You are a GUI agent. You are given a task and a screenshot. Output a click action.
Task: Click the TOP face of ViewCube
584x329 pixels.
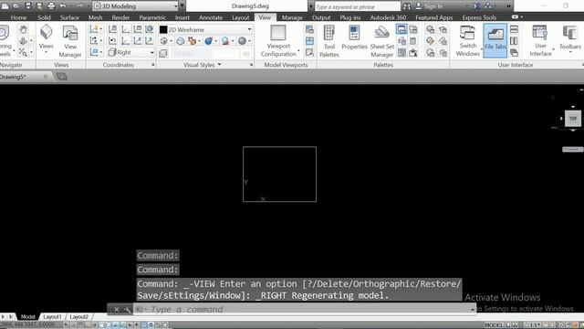point(573,119)
